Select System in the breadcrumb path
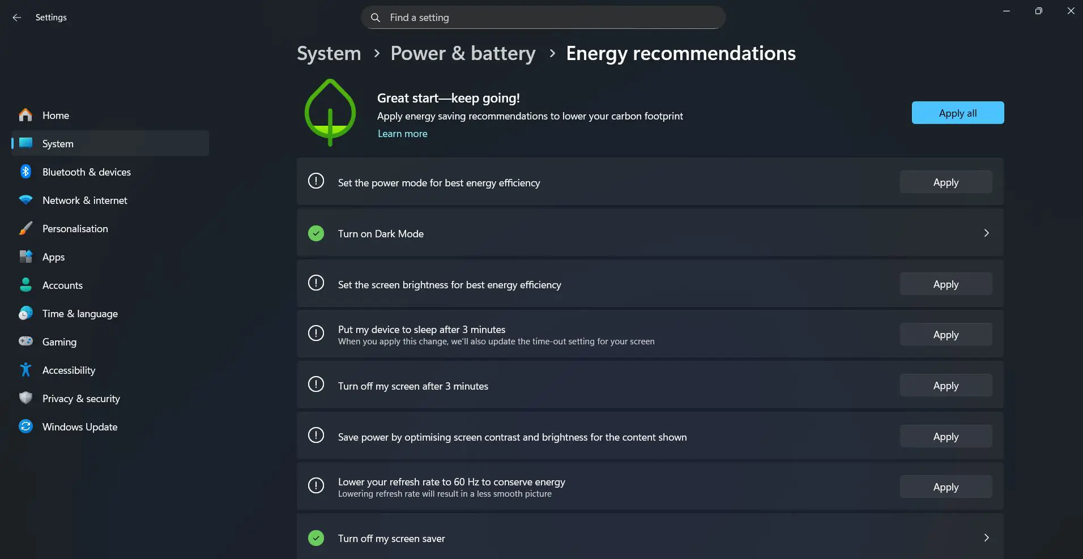Viewport: 1083px width, 559px height. click(329, 53)
